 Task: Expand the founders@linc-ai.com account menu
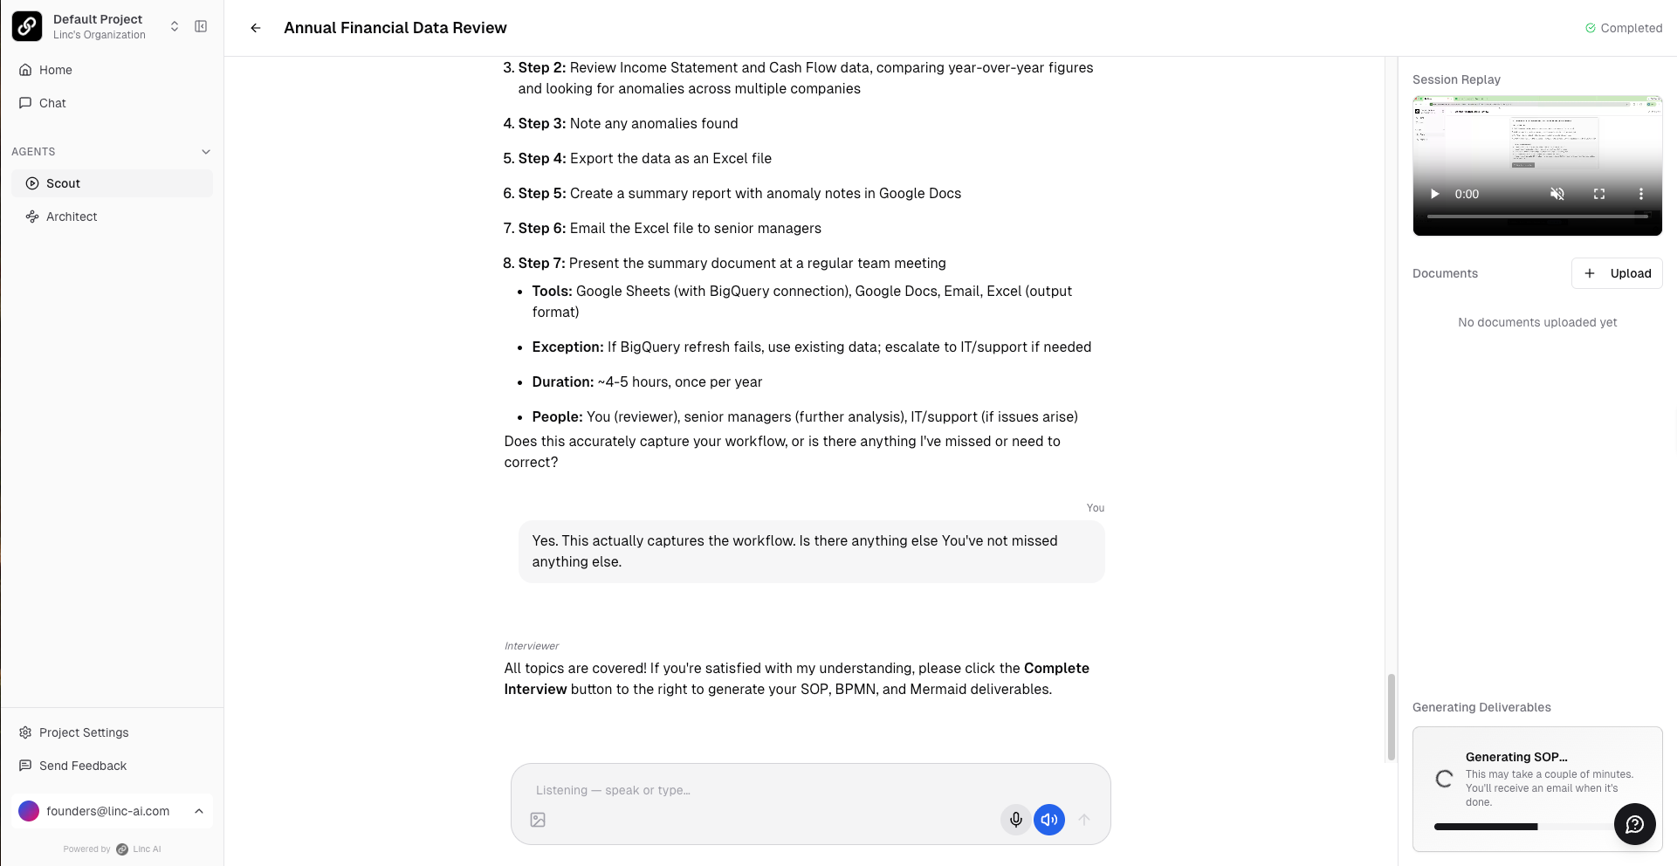[x=199, y=811]
